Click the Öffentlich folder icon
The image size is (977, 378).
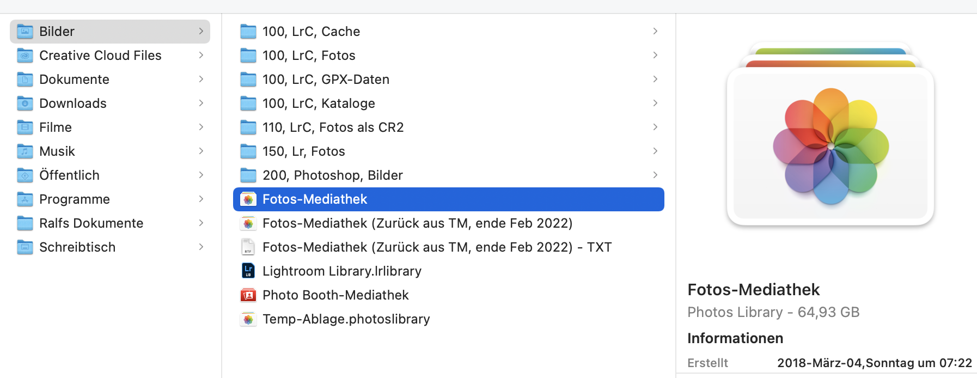(25, 175)
